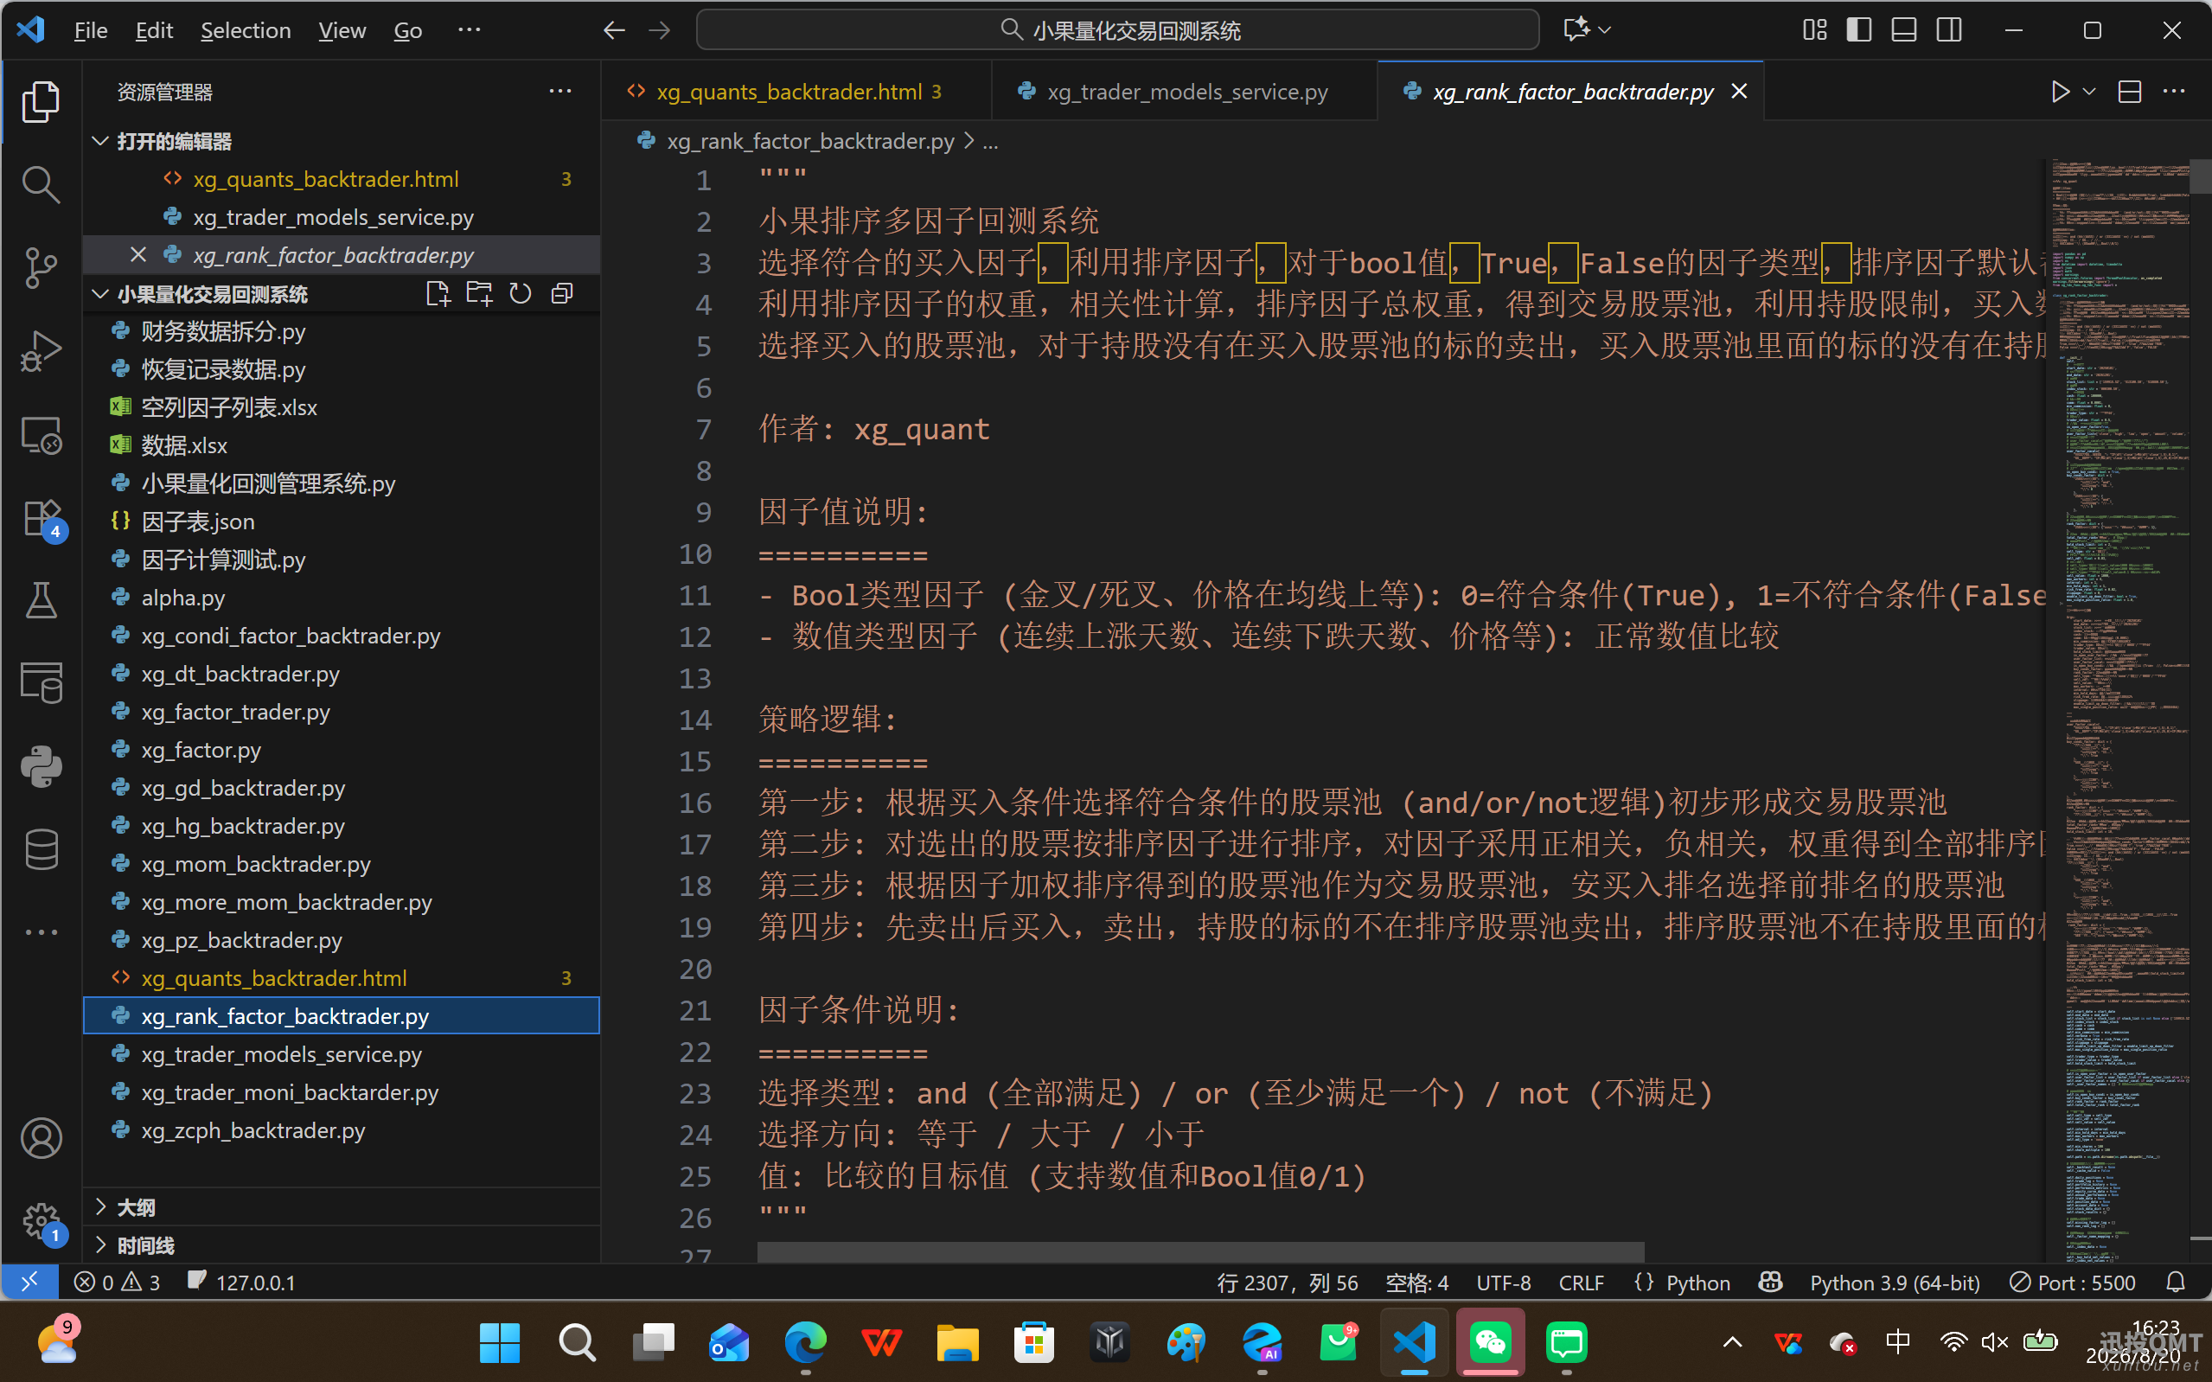Viewport: 2212px width, 1382px height.
Task: Click New File icon in explorer header
Action: click(x=438, y=293)
